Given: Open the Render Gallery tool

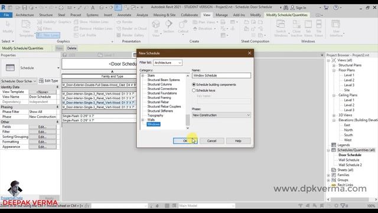Looking at the screenshot, I should click(x=130, y=35).
